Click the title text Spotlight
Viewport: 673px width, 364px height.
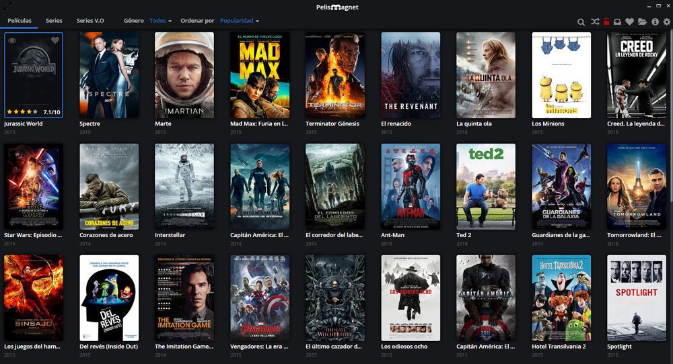click(619, 347)
